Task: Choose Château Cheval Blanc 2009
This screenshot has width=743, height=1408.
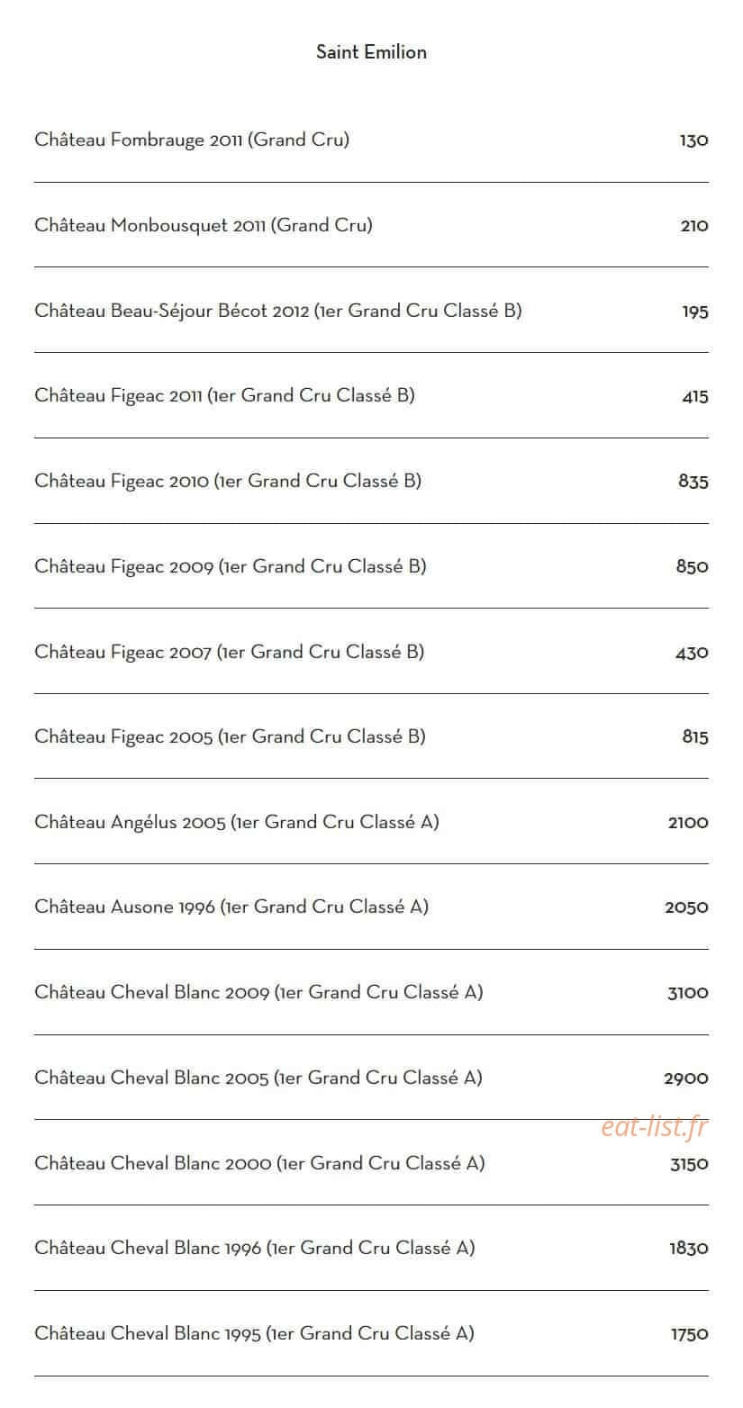Action: [x=371, y=992]
